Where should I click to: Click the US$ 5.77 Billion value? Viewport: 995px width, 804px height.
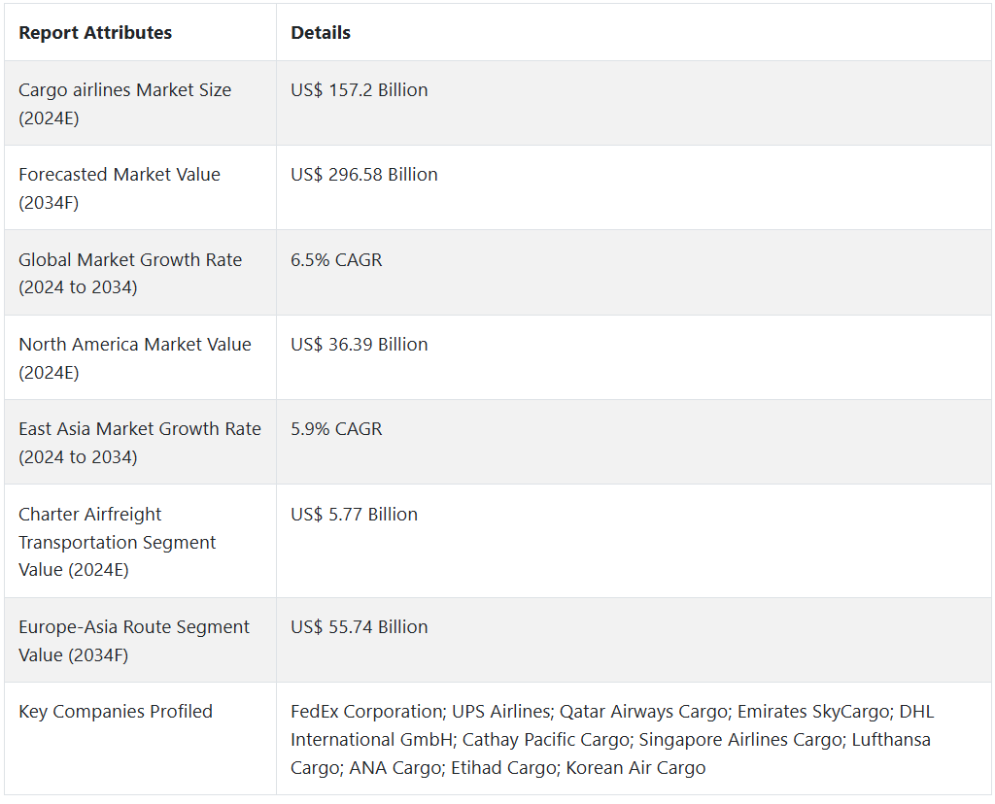355,515
